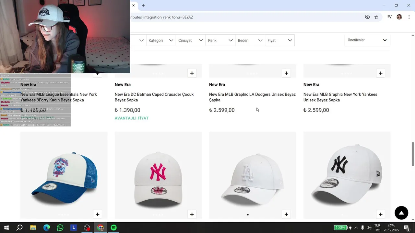Click the ₺ 2.599,00 price of LA Dodgers cap
Image resolution: width=415 pixels, height=233 pixels.
pyautogui.click(x=222, y=110)
